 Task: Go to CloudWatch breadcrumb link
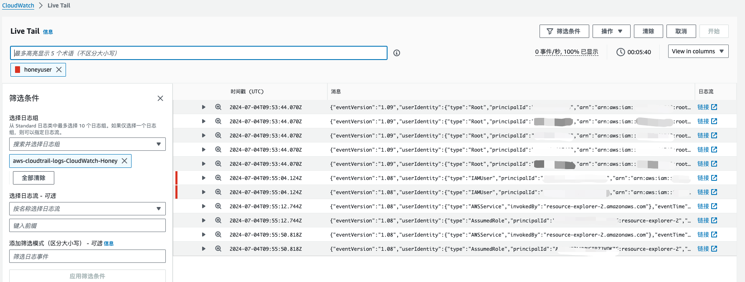pyautogui.click(x=18, y=5)
